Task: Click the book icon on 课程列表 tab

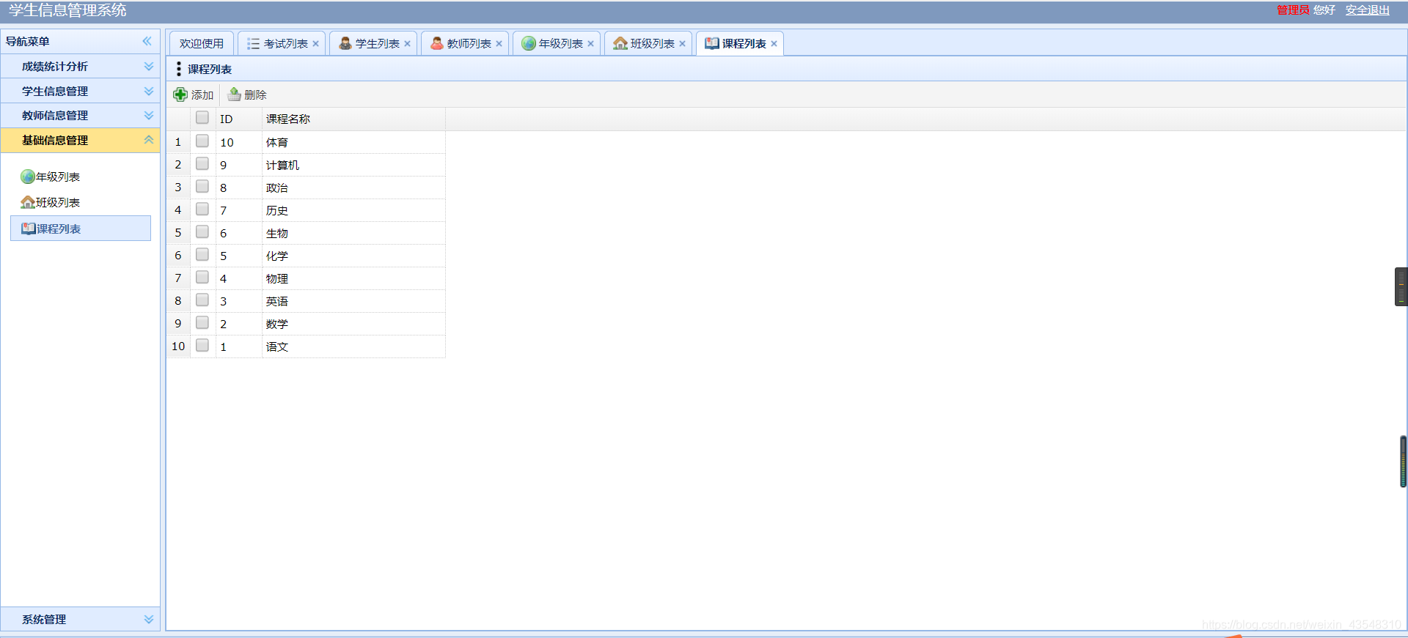Action: pyautogui.click(x=711, y=43)
